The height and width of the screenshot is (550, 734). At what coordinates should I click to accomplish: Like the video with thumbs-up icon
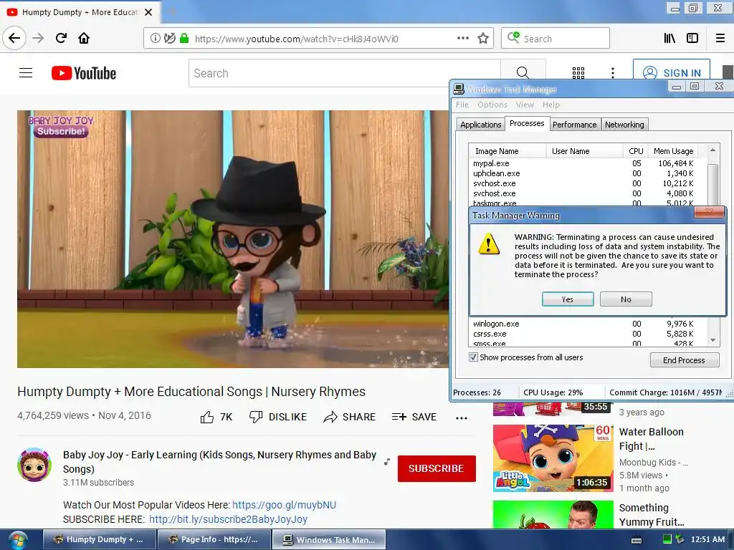(x=207, y=418)
